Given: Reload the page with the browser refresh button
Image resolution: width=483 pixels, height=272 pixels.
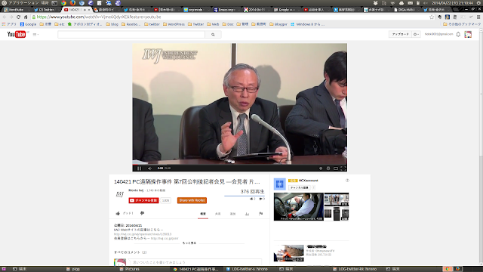Looking at the screenshot, I should pyautogui.click(x=18, y=17).
